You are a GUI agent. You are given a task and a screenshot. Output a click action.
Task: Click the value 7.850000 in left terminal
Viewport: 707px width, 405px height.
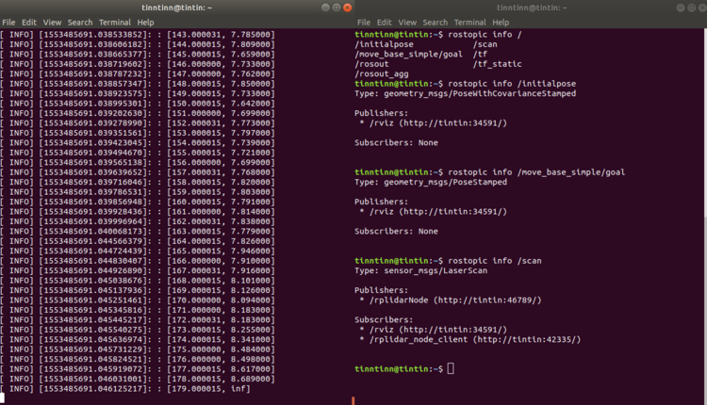click(x=251, y=83)
